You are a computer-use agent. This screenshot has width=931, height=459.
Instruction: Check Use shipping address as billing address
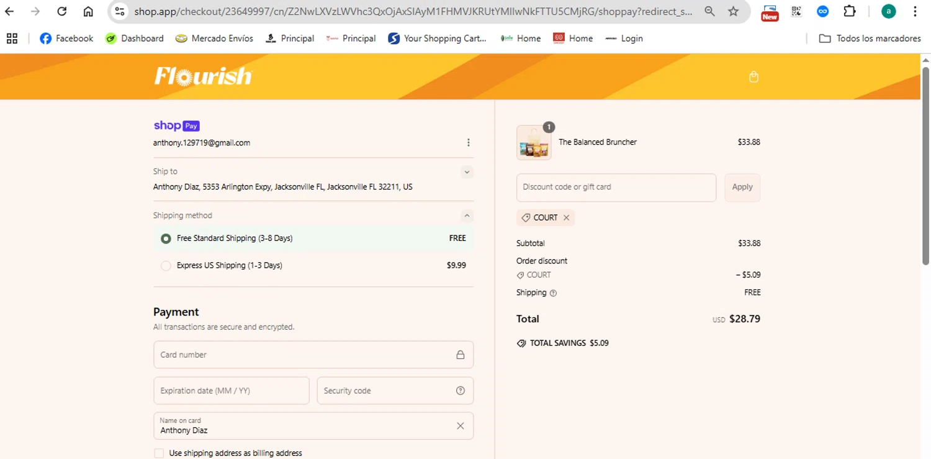(159, 453)
